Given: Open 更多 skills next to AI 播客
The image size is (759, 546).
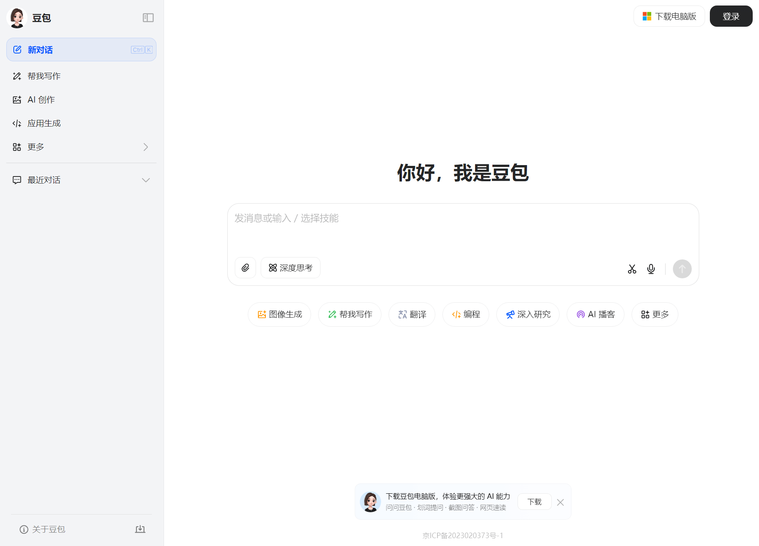Looking at the screenshot, I should (x=654, y=314).
